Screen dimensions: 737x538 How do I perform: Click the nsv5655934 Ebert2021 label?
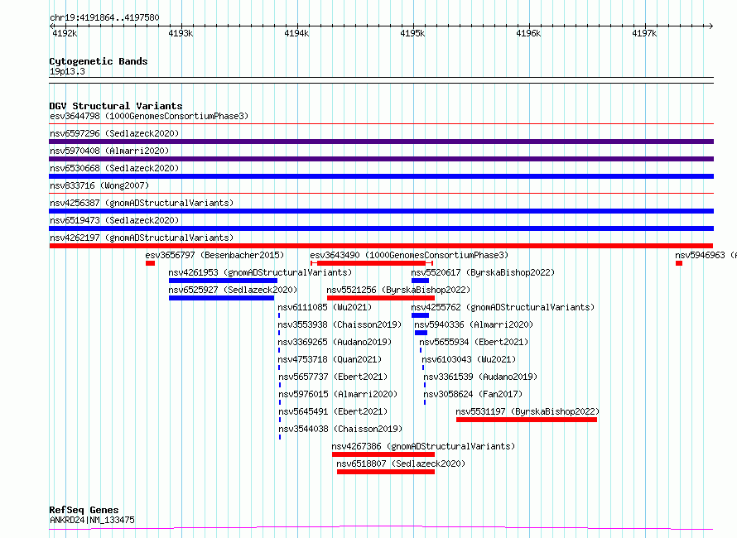click(474, 342)
